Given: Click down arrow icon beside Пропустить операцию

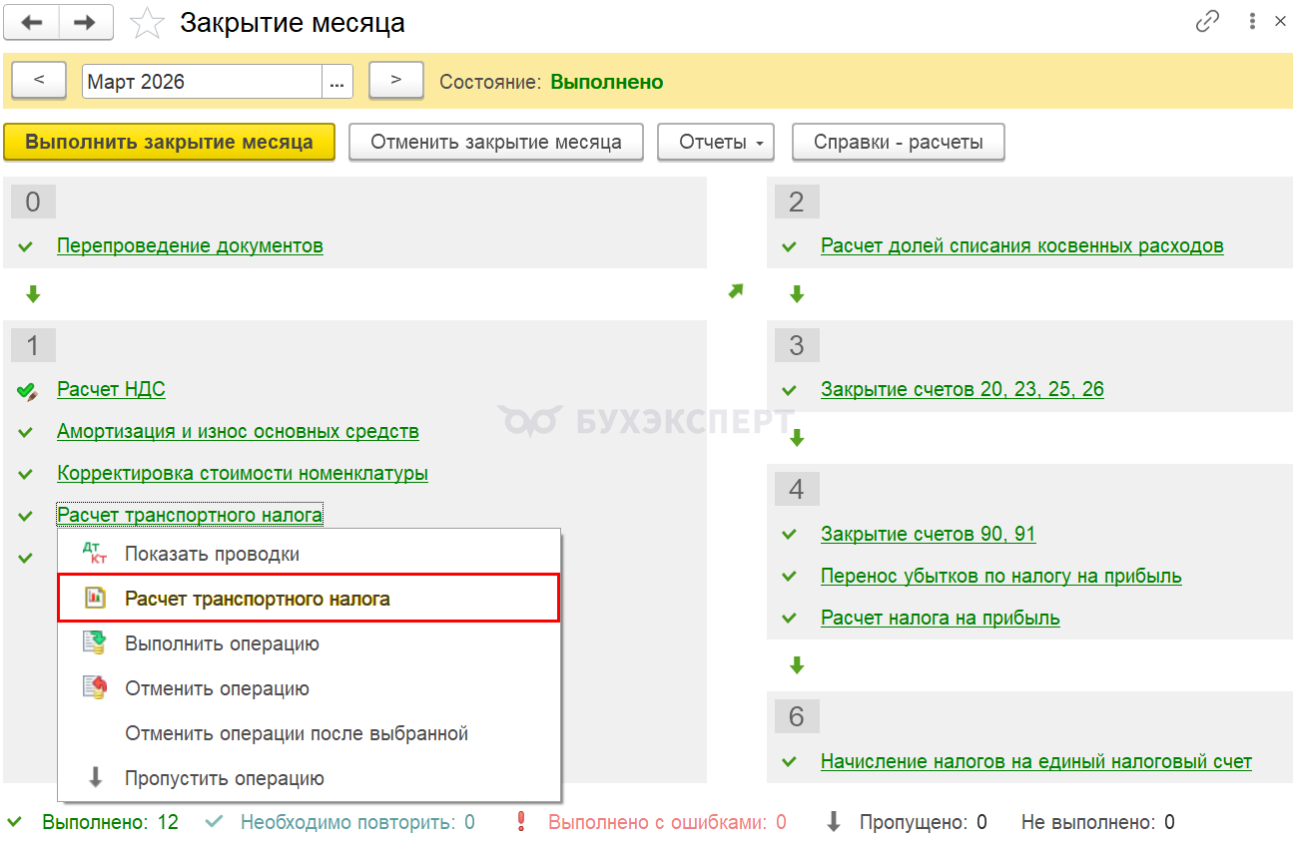Looking at the screenshot, I should pyautogui.click(x=96, y=778).
